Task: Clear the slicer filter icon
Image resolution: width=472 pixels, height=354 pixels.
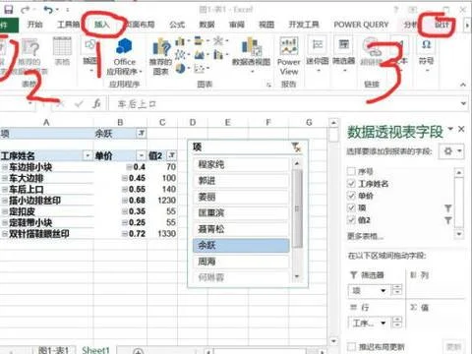Action: [x=296, y=147]
